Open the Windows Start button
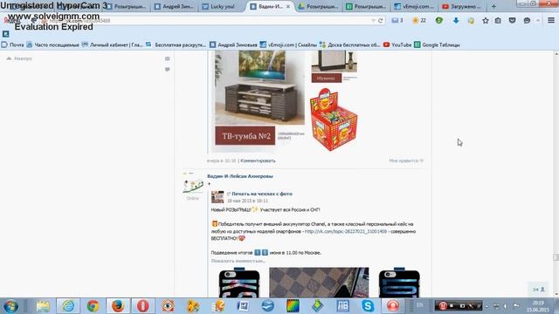This screenshot has height=314, width=559. tap(10, 306)
